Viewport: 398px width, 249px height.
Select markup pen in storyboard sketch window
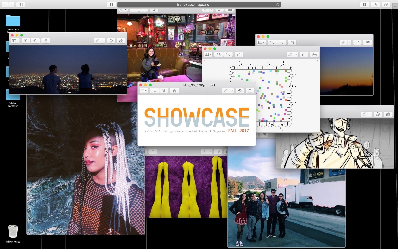(364, 114)
